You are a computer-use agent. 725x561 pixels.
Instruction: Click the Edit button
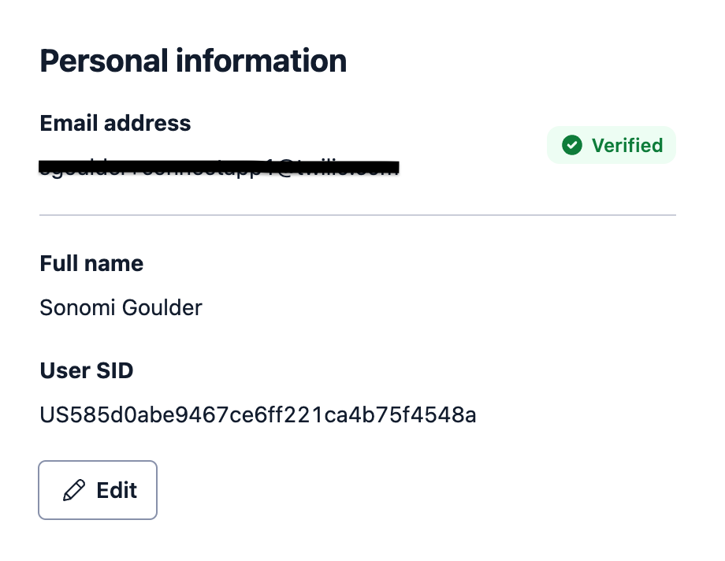pos(98,490)
